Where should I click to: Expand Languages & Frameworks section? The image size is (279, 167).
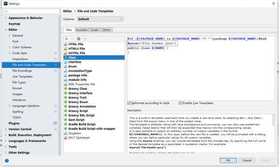pyautogui.click(x=6, y=141)
